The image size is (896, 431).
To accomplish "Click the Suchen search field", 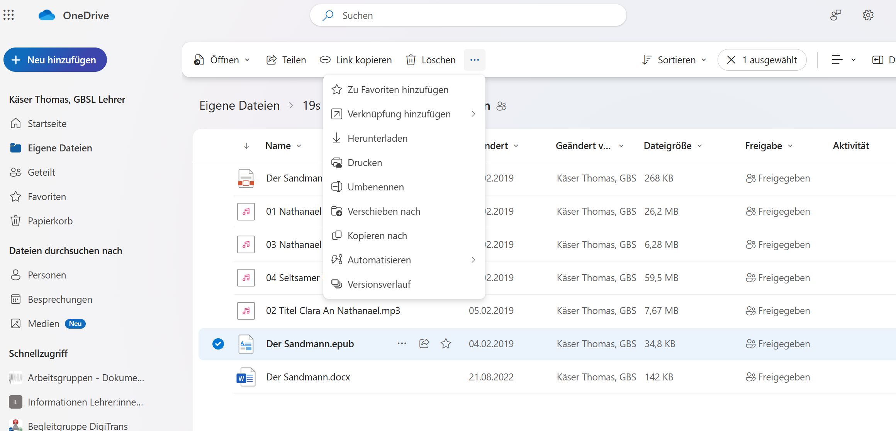I will click(x=467, y=15).
